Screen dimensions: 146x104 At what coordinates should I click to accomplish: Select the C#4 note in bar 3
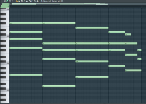tap(92, 61)
